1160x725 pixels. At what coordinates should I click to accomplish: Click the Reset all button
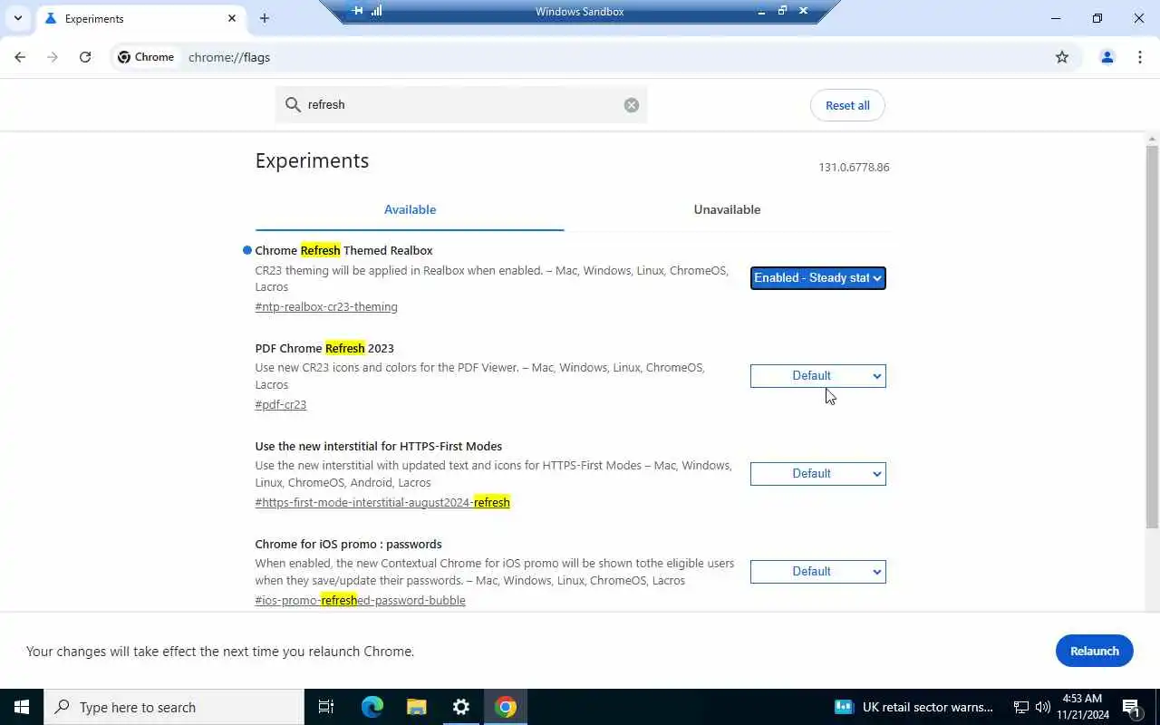tap(847, 105)
